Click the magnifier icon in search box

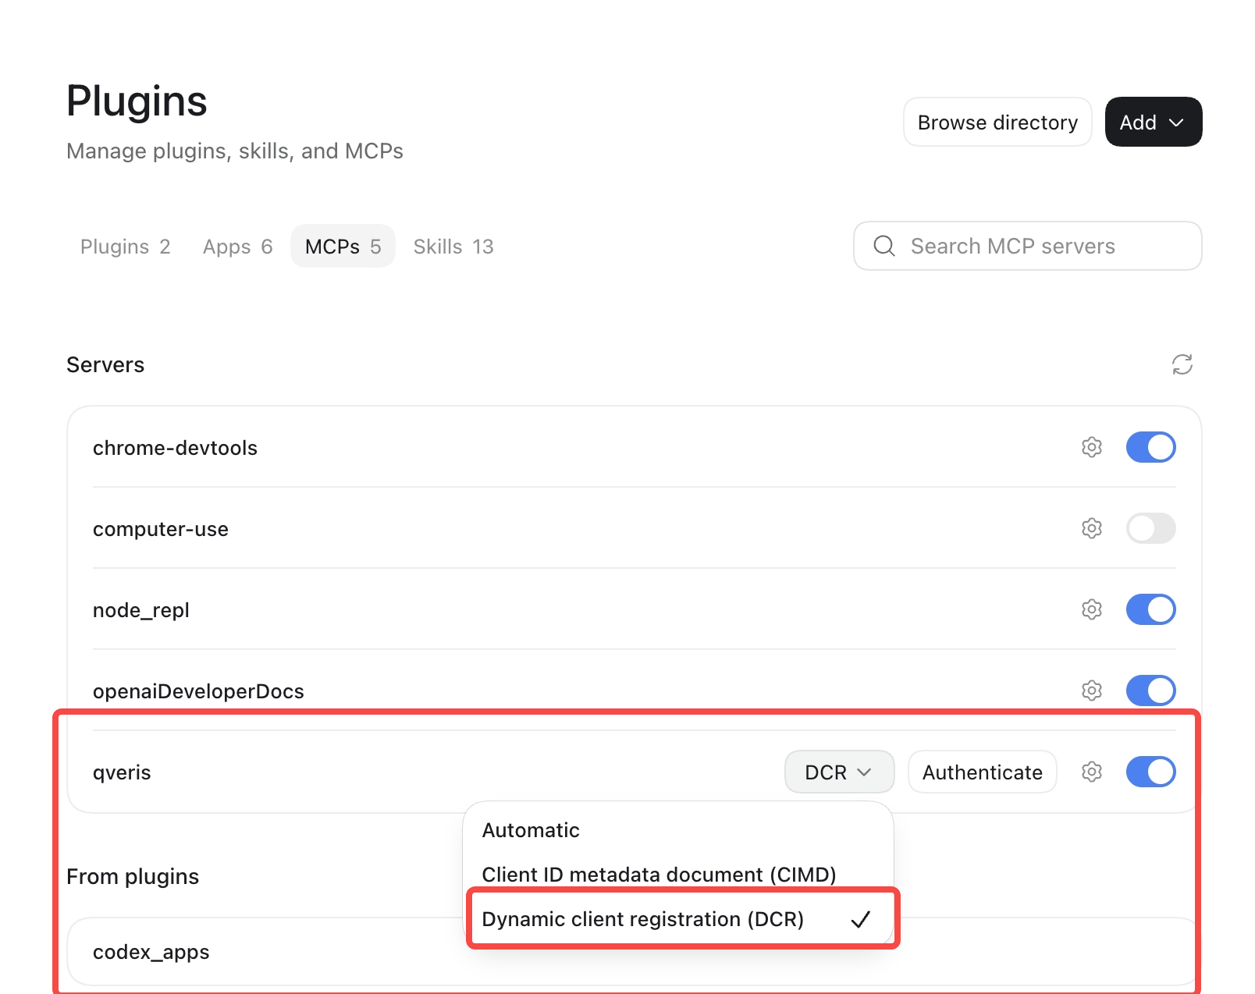884,246
